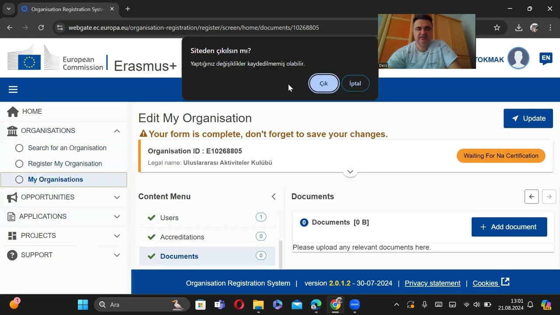Expand organisation details down chevron

(x=350, y=172)
